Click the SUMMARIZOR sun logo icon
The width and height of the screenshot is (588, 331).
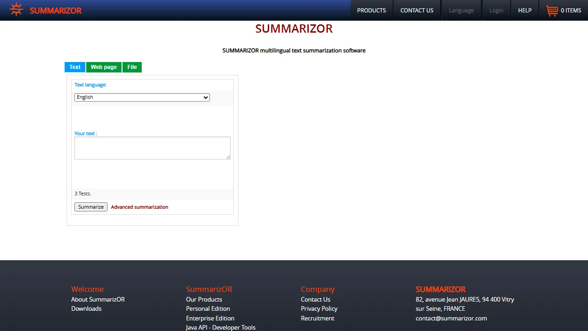pos(16,9)
